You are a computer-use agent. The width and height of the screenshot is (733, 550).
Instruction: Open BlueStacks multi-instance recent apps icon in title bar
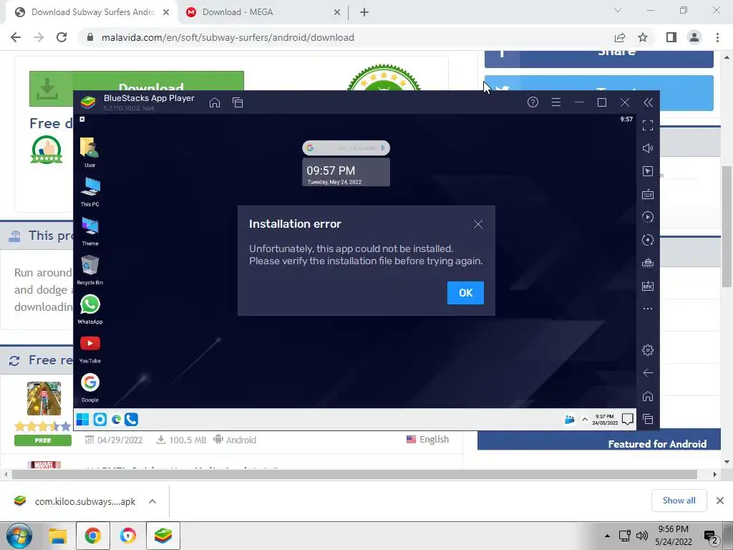[238, 102]
